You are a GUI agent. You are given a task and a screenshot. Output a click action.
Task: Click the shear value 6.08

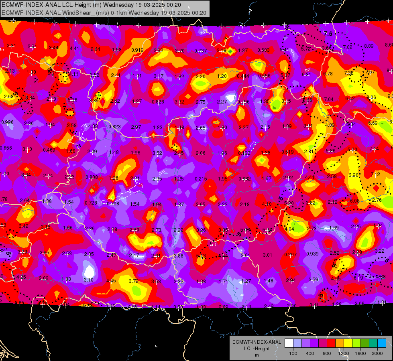tap(354, 201)
